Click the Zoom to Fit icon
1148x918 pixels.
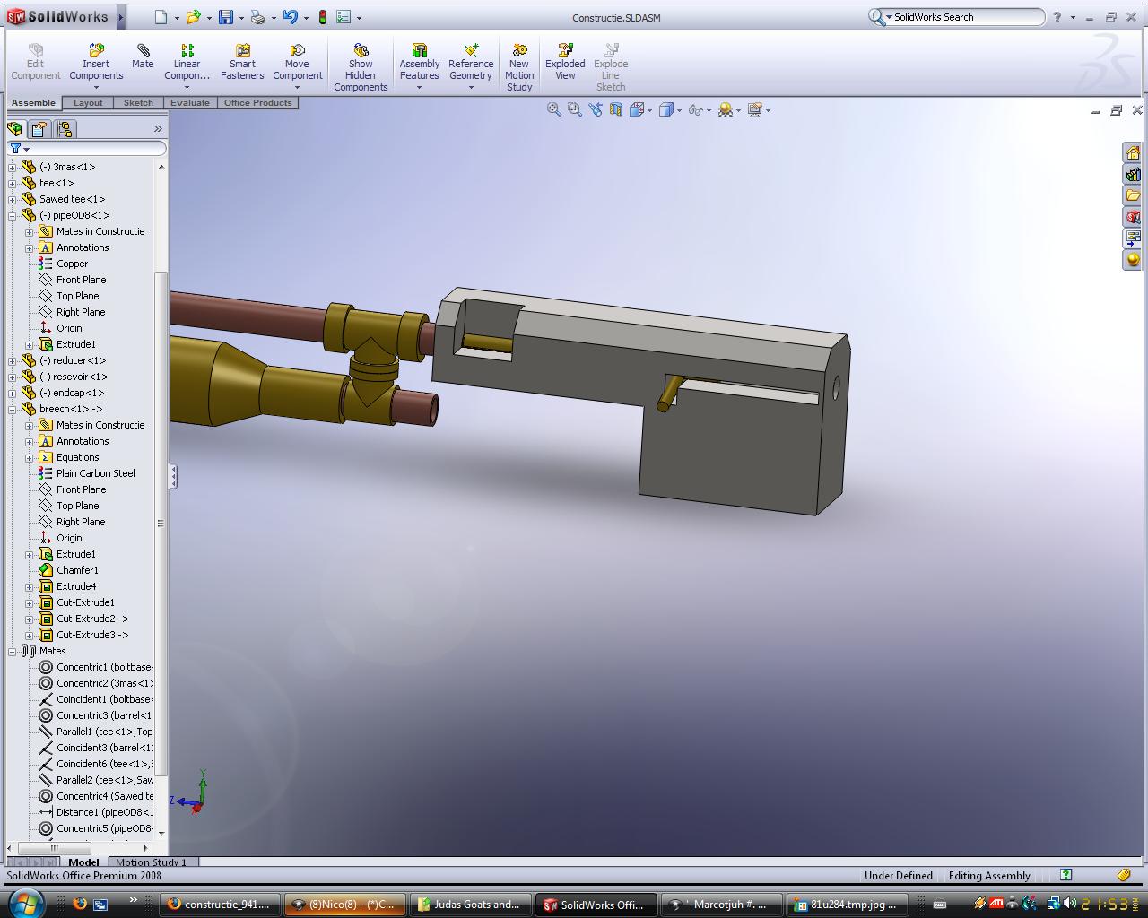click(x=554, y=109)
